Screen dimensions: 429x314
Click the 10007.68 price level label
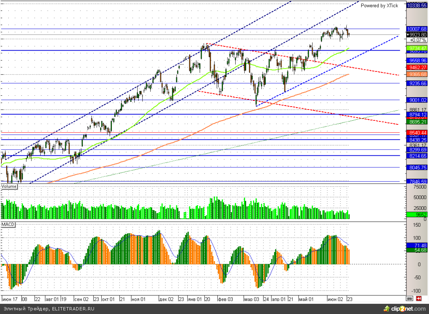coord(417,29)
